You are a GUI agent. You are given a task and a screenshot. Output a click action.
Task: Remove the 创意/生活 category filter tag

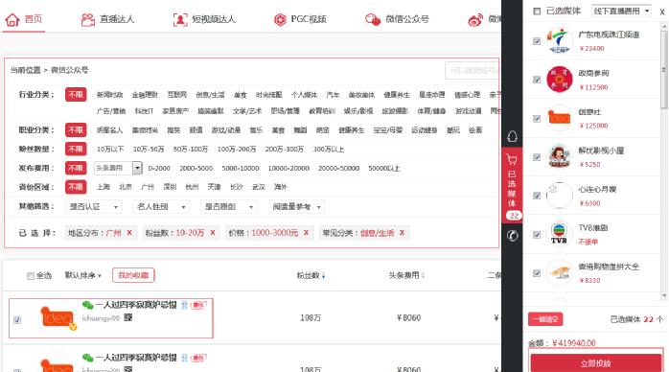[402, 233]
